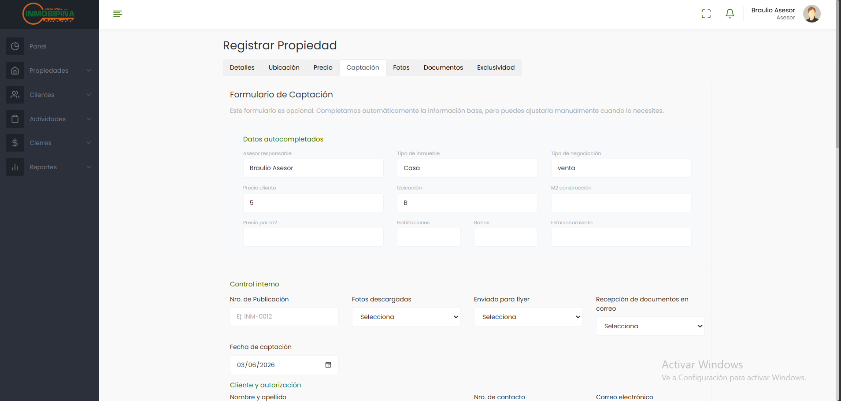The height and width of the screenshot is (401, 841).
Task: Click the Cierres sidebar label
Action: (x=41, y=143)
